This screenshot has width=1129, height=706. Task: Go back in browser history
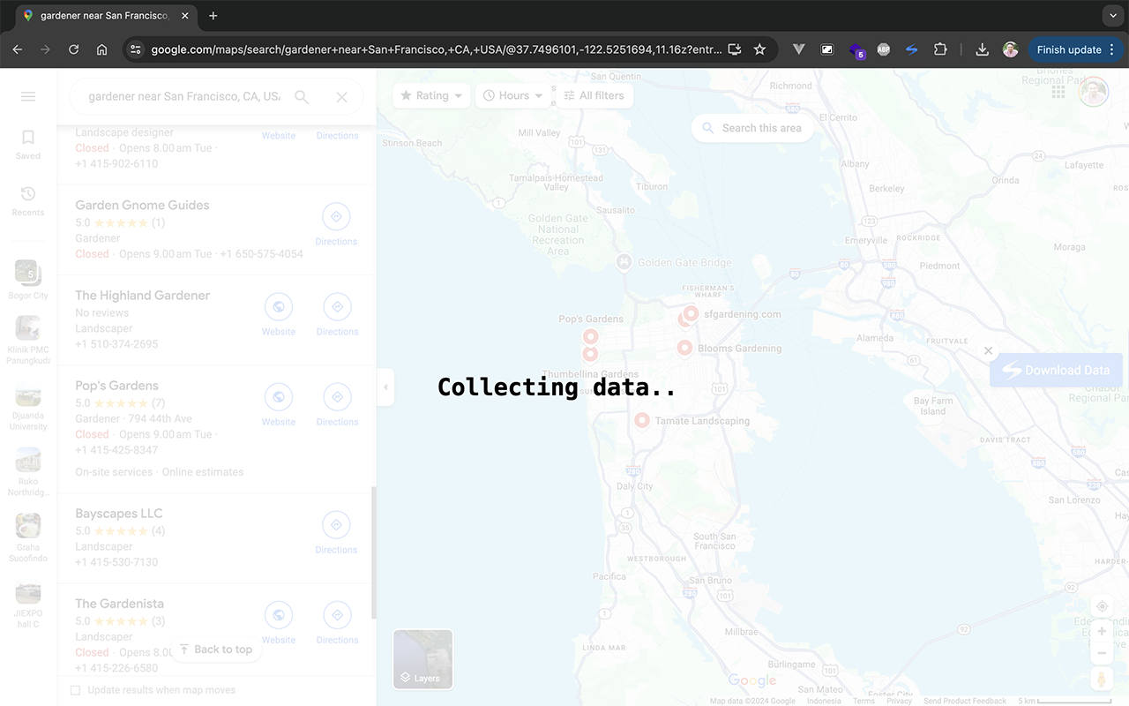(x=18, y=49)
